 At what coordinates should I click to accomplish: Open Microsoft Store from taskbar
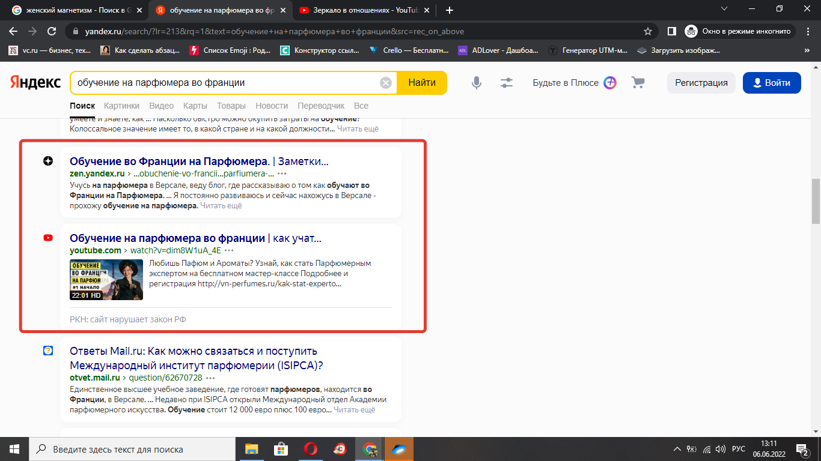click(x=281, y=449)
